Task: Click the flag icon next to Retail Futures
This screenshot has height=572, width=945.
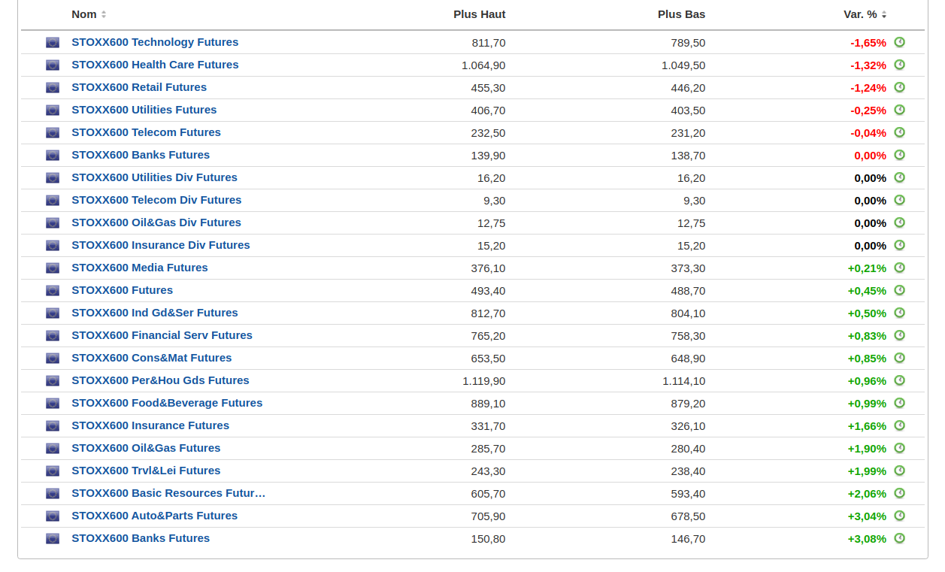Action: [x=53, y=88]
